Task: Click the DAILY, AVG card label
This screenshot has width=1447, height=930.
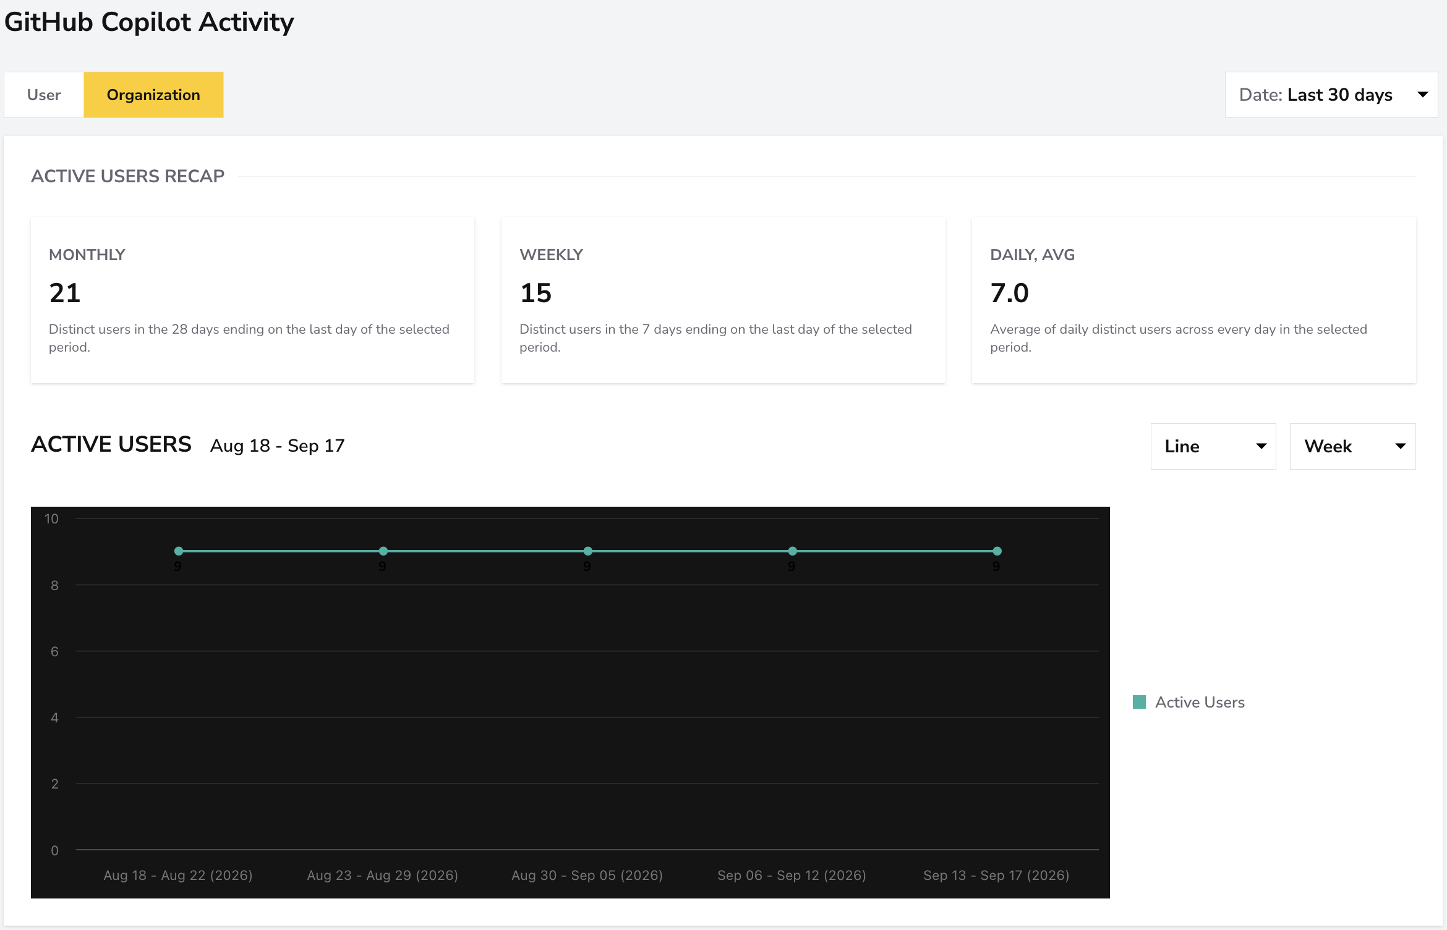Action: (x=1033, y=255)
